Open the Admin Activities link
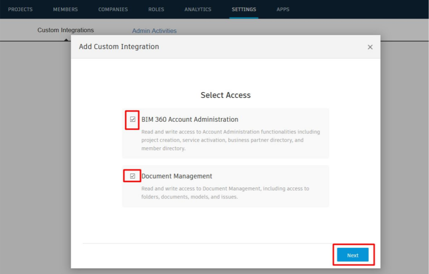Image resolution: width=429 pixels, height=274 pixels. tap(154, 31)
